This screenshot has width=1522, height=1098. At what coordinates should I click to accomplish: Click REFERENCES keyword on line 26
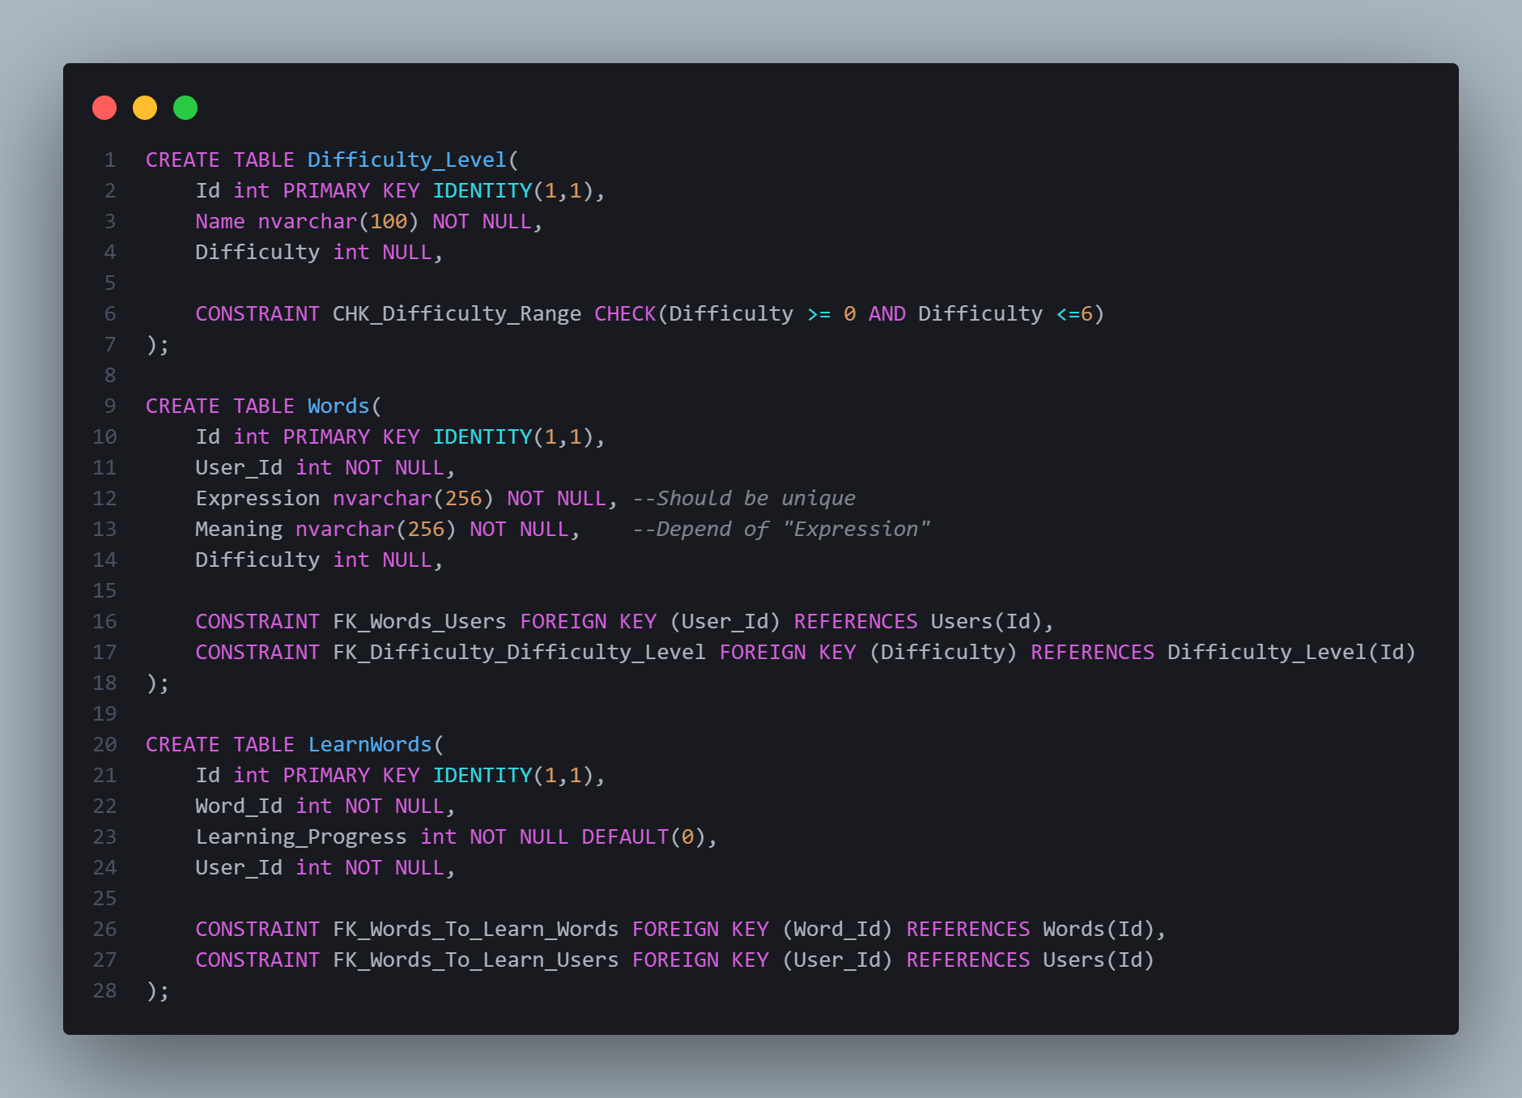pyautogui.click(x=968, y=929)
